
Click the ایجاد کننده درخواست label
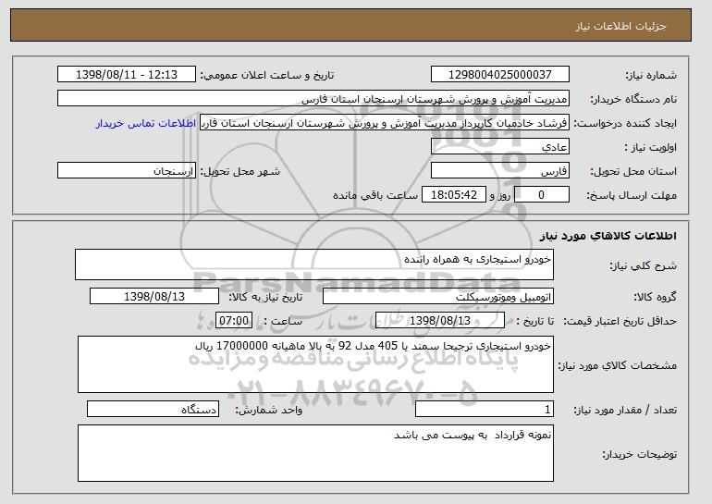(625, 123)
